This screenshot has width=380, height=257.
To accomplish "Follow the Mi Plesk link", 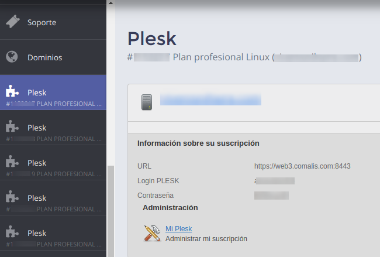I will pyautogui.click(x=179, y=228).
